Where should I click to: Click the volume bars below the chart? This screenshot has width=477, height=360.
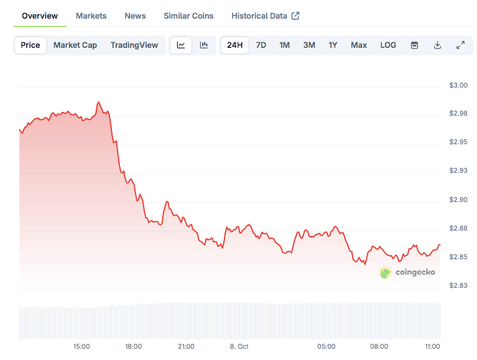230,320
